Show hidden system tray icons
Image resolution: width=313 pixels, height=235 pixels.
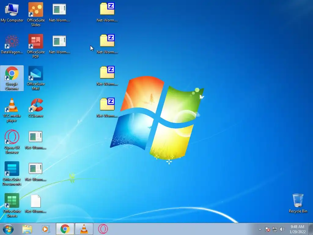click(x=260, y=229)
